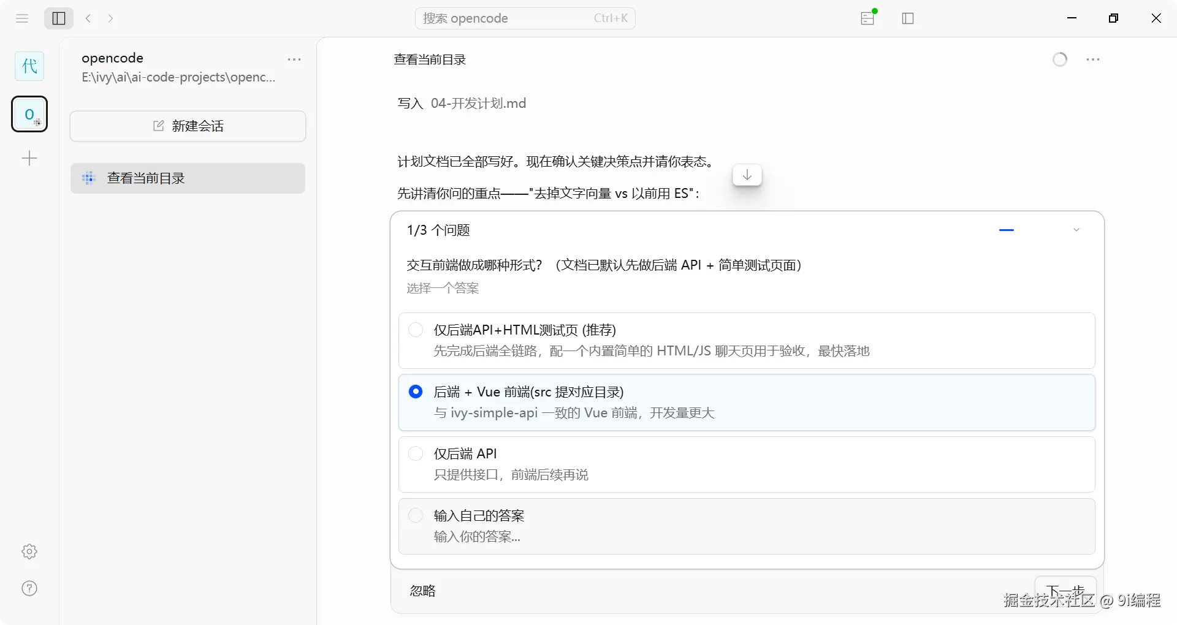1177x625 pixels.
Task: Click the 1/3 个问题 label
Action: [438, 230]
